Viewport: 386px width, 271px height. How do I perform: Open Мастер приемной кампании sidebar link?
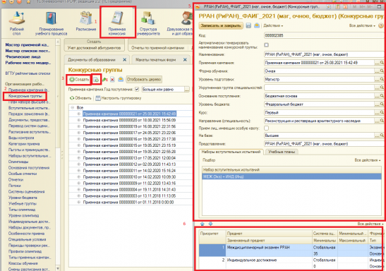[x=27, y=44]
